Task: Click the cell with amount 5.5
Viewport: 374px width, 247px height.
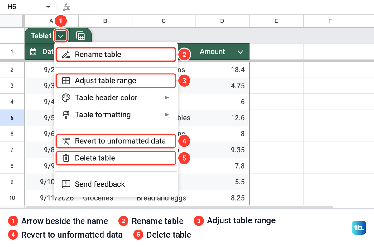Action: tap(222, 182)
